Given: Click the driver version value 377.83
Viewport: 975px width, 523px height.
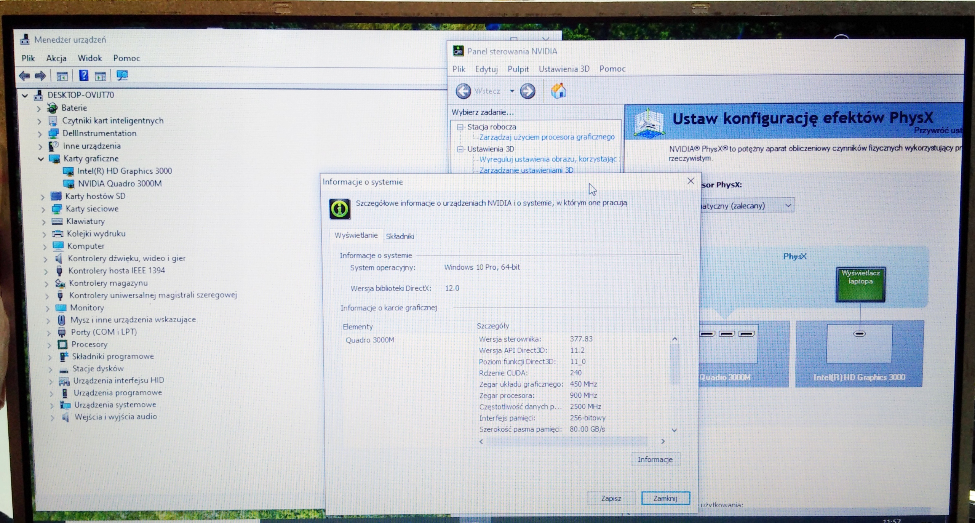Looking at the screenshot, I should [581, 339].
